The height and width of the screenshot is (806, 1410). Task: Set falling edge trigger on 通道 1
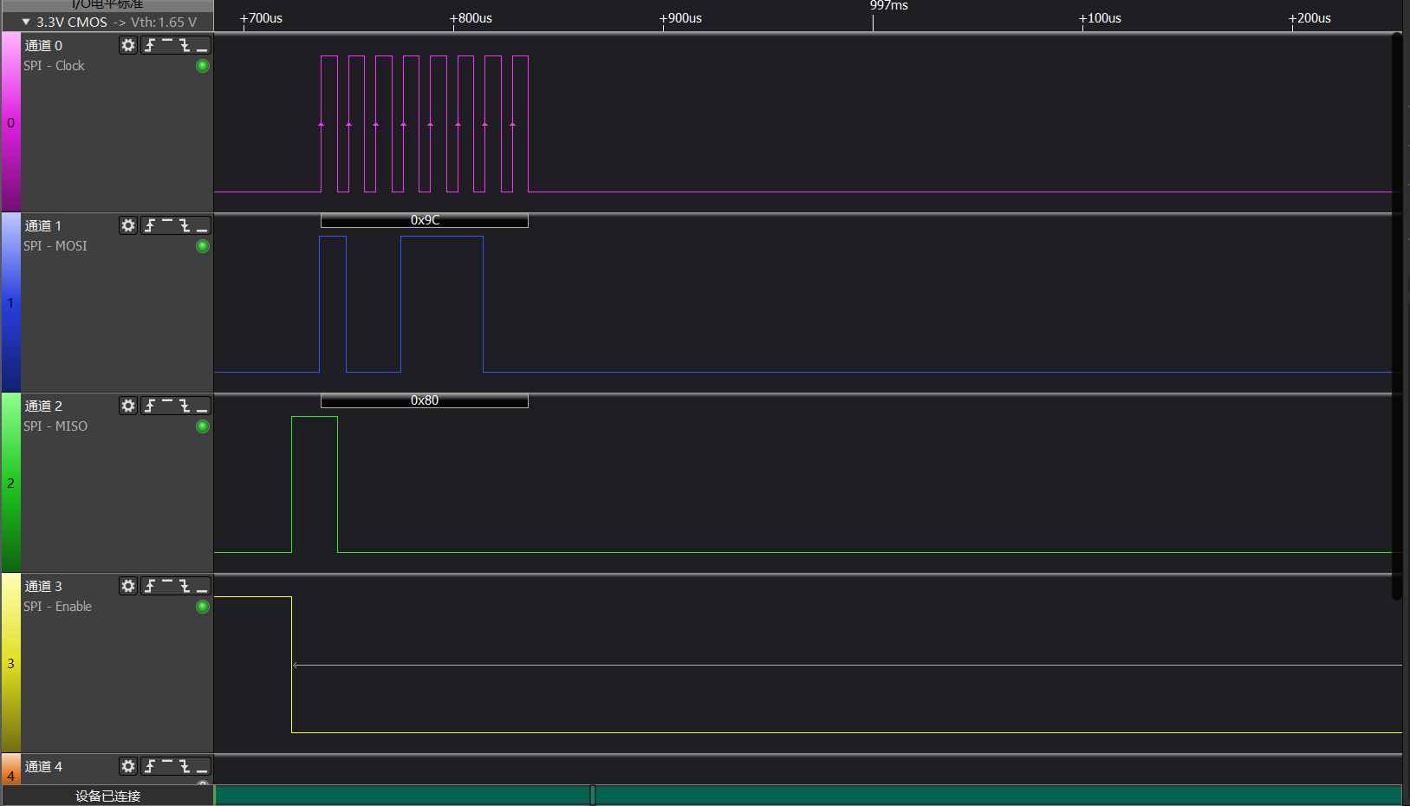click(185, 225)
